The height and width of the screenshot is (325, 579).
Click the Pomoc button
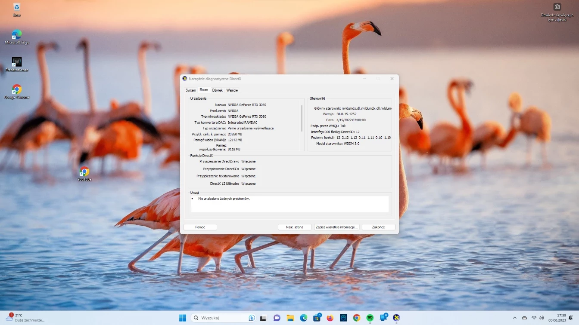pos(200,227)
